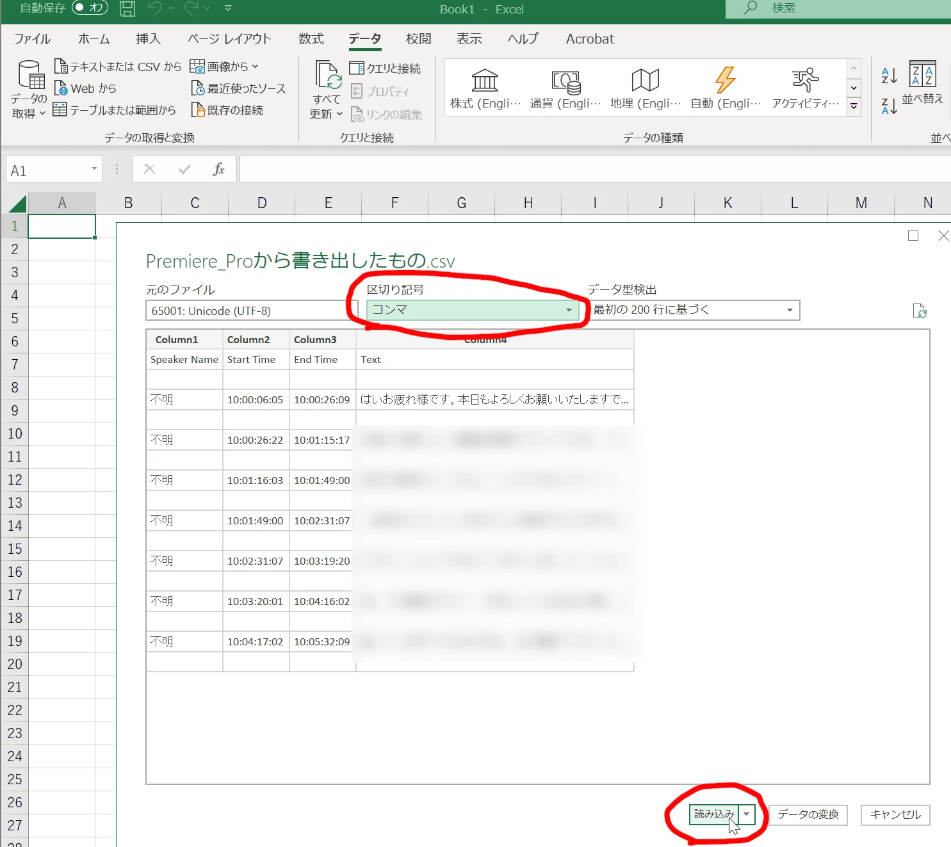
Task: Click the formula bar cancel X icon
Action: 149,169
